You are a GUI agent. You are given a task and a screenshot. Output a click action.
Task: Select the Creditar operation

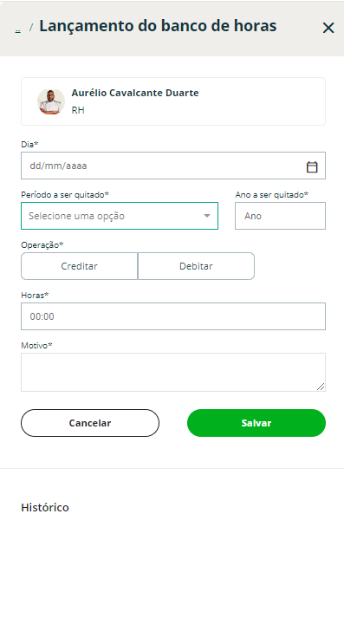(x=79, y=266)
